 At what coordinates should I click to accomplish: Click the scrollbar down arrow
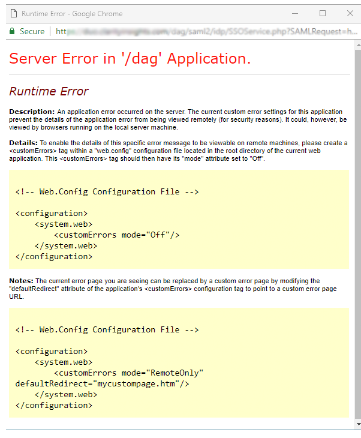(x=357, y=425)
